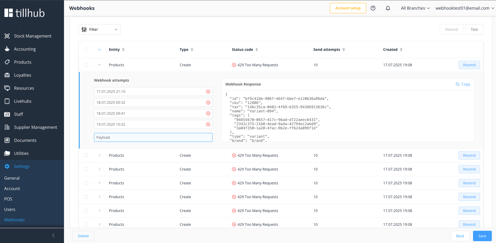Expand the fifth Products row
This screenshot has height=243, width=496.
point(100,197)
